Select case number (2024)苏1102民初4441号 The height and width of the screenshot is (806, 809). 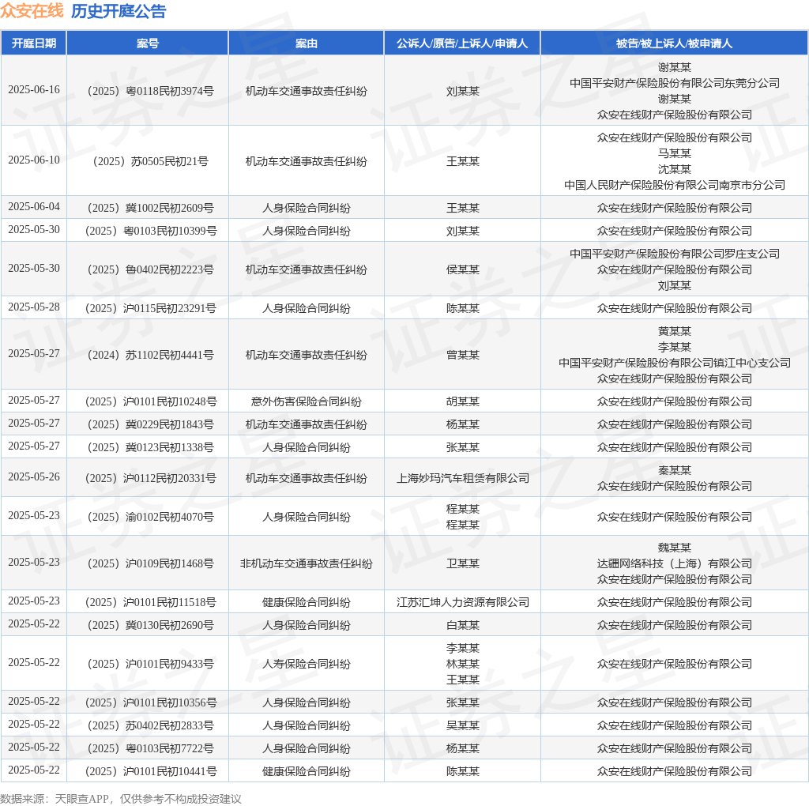(151, 355)
